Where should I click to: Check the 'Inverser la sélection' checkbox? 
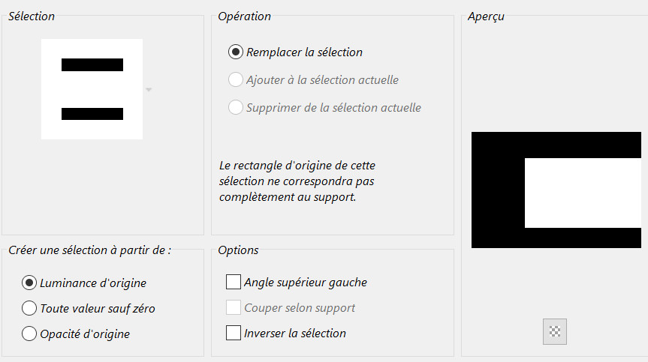tap(234, 333)
